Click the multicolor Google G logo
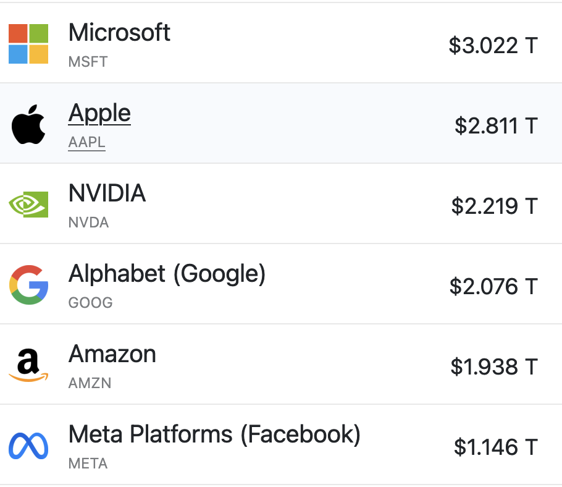562x487 pixels. click(x=28, y=285)
